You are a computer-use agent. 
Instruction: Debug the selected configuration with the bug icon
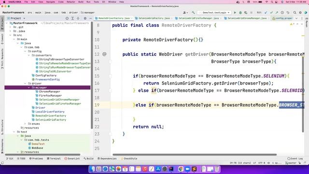[240, 13]
